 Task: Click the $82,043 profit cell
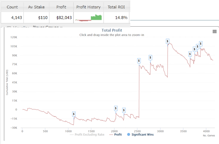point(61,18)
